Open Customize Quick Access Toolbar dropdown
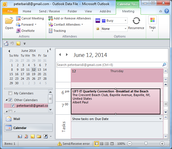This screenshot has height=149, width=172. pyautogui.click(x=24, y=44)
